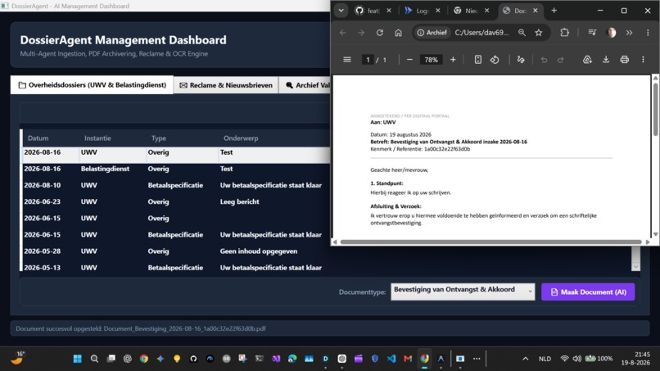Click the PDF undo arrow

click(544, 60)
